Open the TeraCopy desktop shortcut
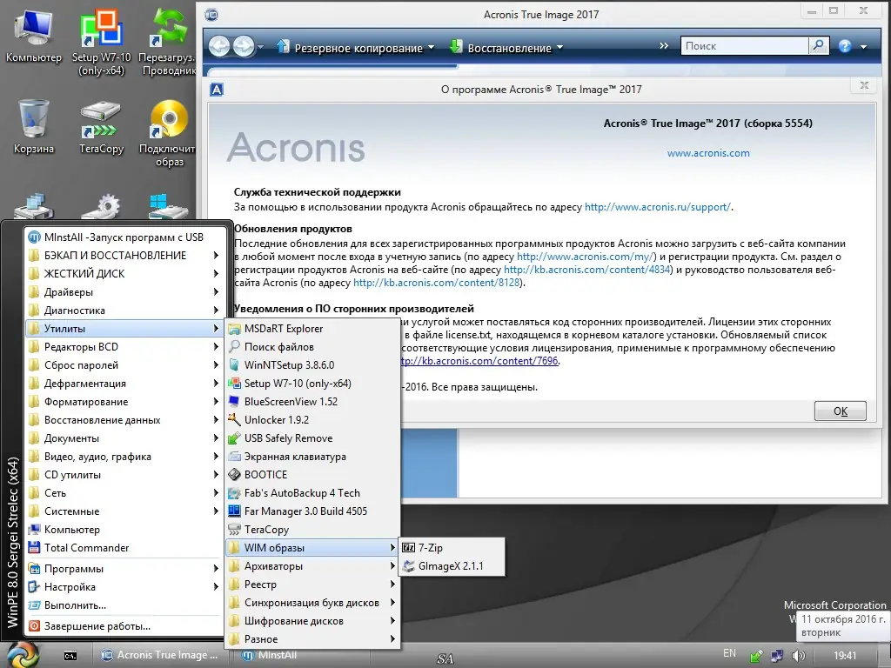Image resolution: width=891 pixels, height=668 pixels. tap(101, 127)
